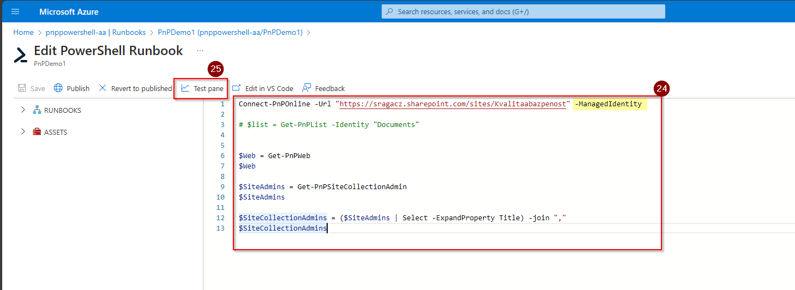795x290 pixels.
Task: Click the Revert X icon
Action: [x=103, y=88]
